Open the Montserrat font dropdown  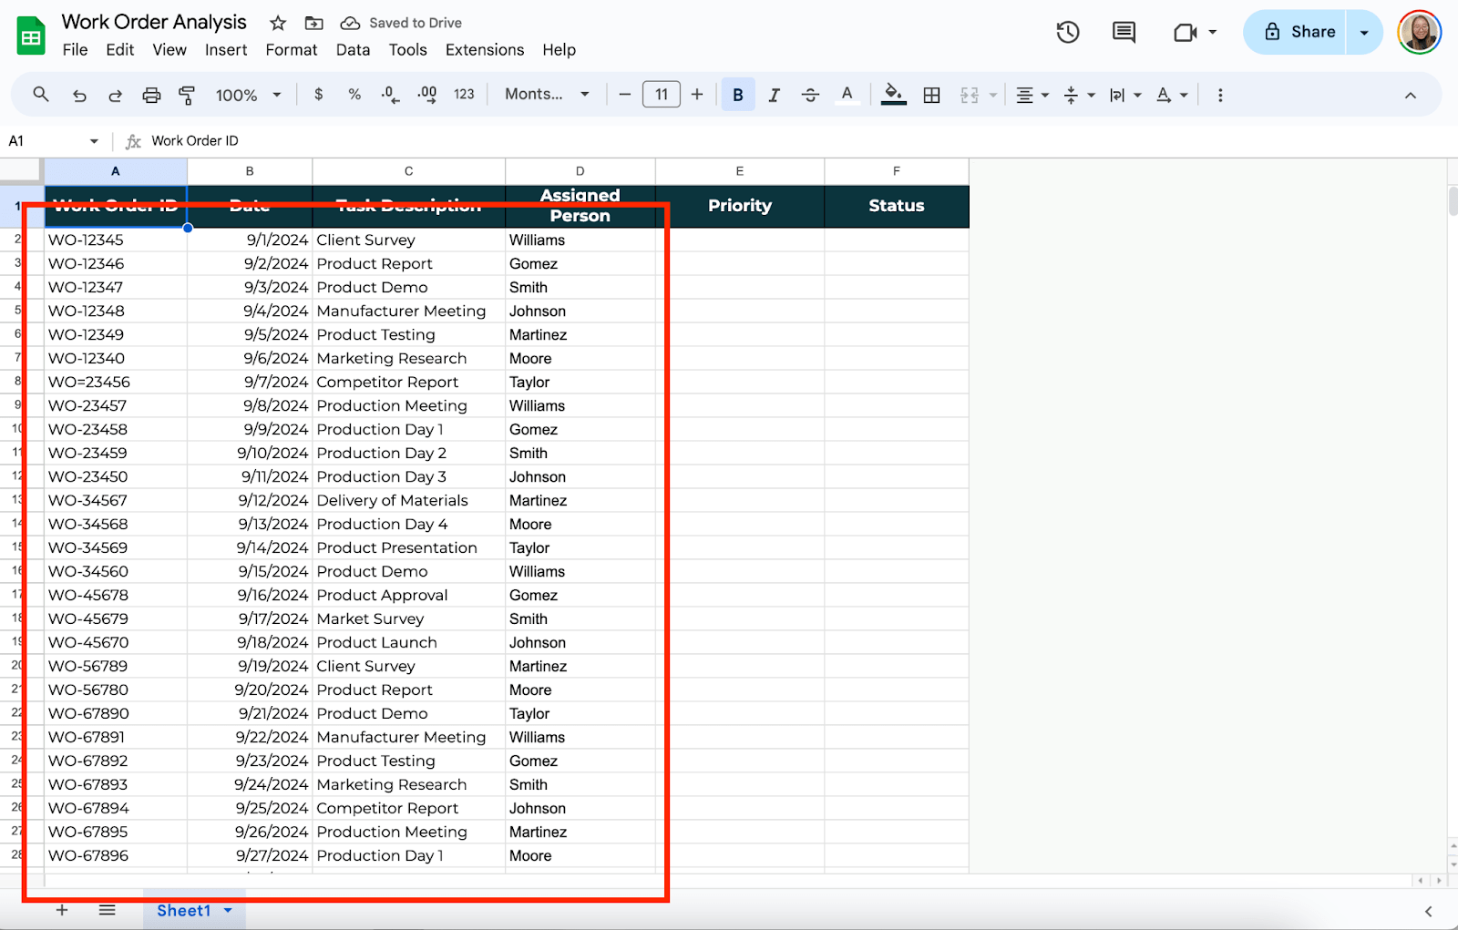pos(547,95)
